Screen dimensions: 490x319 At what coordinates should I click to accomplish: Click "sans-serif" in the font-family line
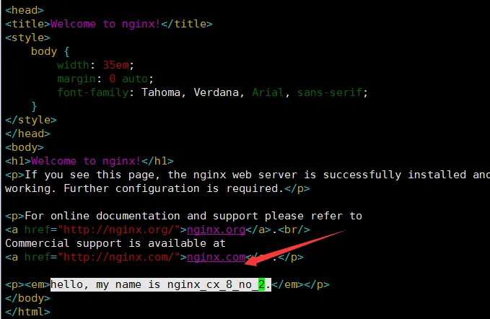tap(329, 92)
